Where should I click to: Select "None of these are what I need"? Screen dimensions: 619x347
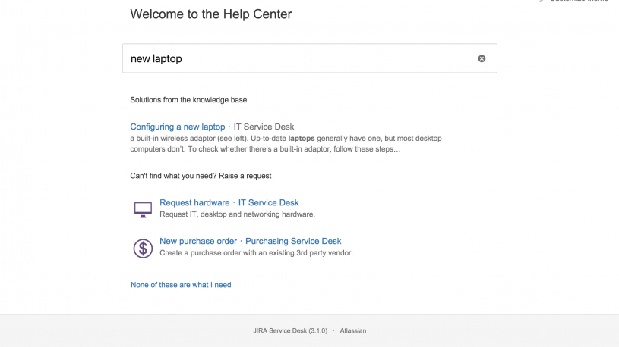tap(181, 285)
